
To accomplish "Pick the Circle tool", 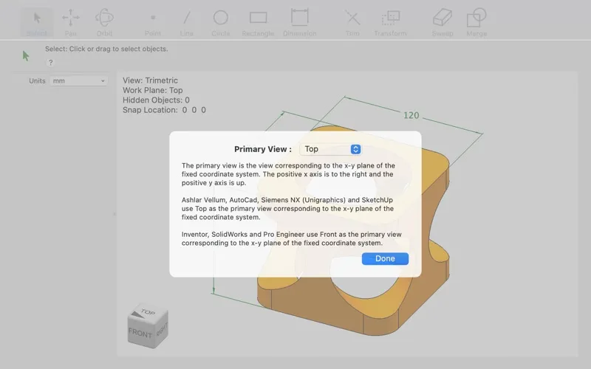I will click(x=220, y=23).
